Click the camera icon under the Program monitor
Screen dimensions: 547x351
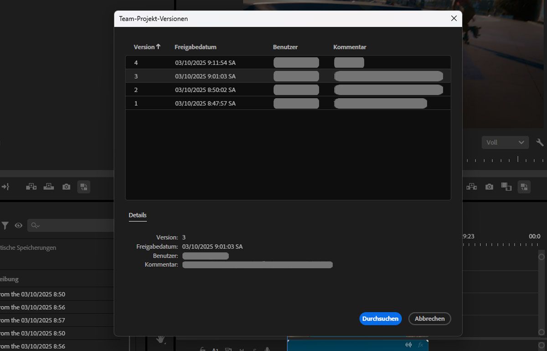(489, 186)
